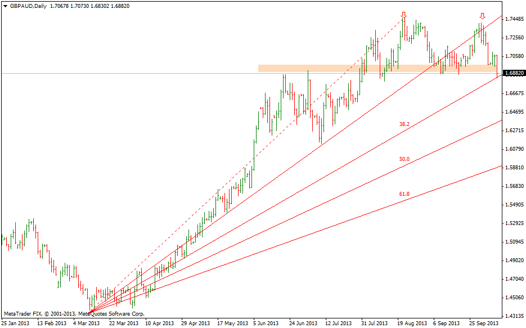526x328 pixels.
Task: Click the 19 Aug 2013 date label
Action: 411,323
